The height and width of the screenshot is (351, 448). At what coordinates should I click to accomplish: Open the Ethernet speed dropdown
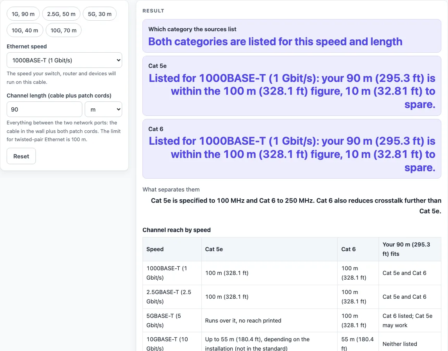pyautogui.click(x=64, y=60)
